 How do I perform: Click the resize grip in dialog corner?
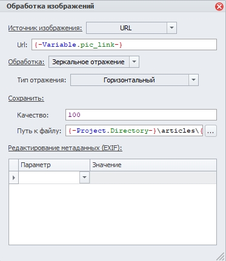221,256
